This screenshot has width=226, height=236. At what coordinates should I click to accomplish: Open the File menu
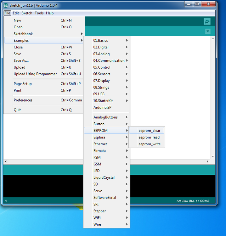pyautogui.click(x=7, y=13)
